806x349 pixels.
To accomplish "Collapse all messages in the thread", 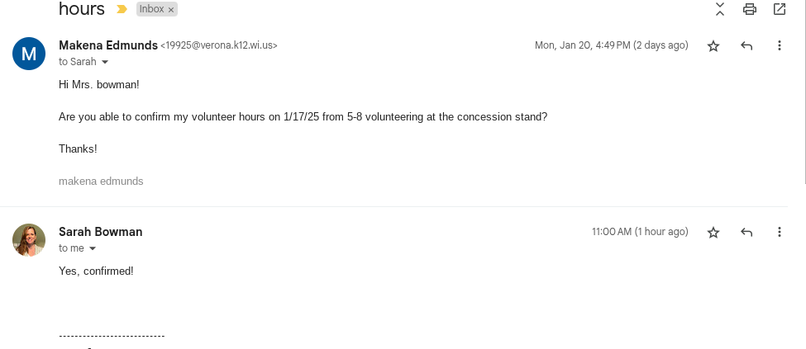I will 720,9.
